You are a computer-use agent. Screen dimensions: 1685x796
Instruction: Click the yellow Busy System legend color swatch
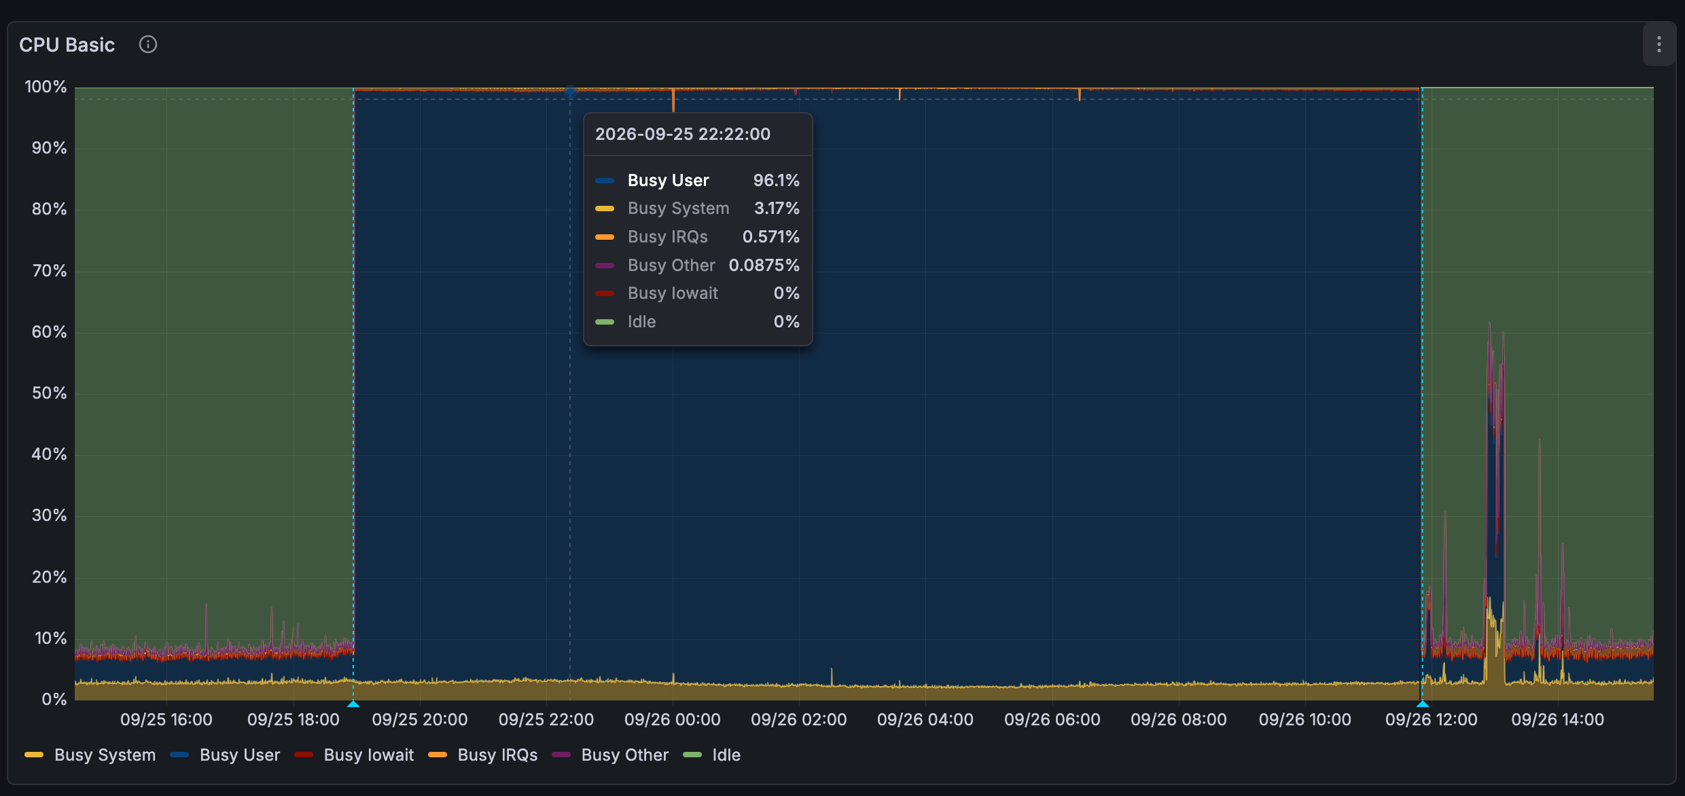pos(34,755)
